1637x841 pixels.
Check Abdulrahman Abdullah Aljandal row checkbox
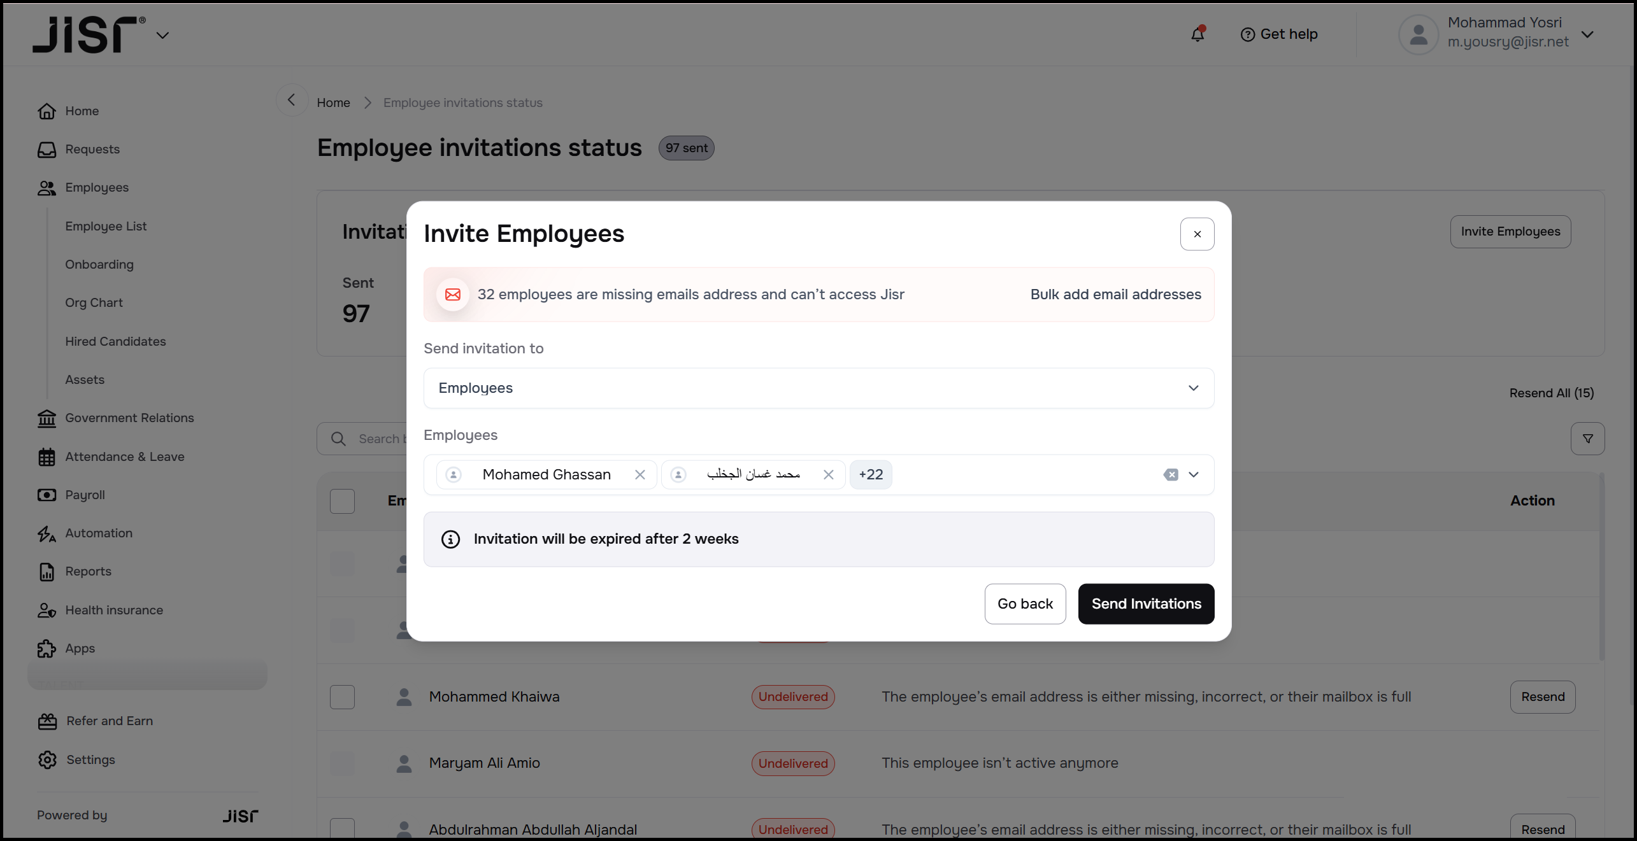pyautogui.click(x=342, y=828)
